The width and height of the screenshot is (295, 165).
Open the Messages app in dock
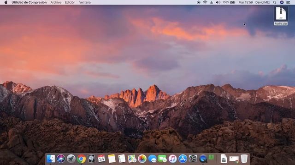tap(152, 159)
